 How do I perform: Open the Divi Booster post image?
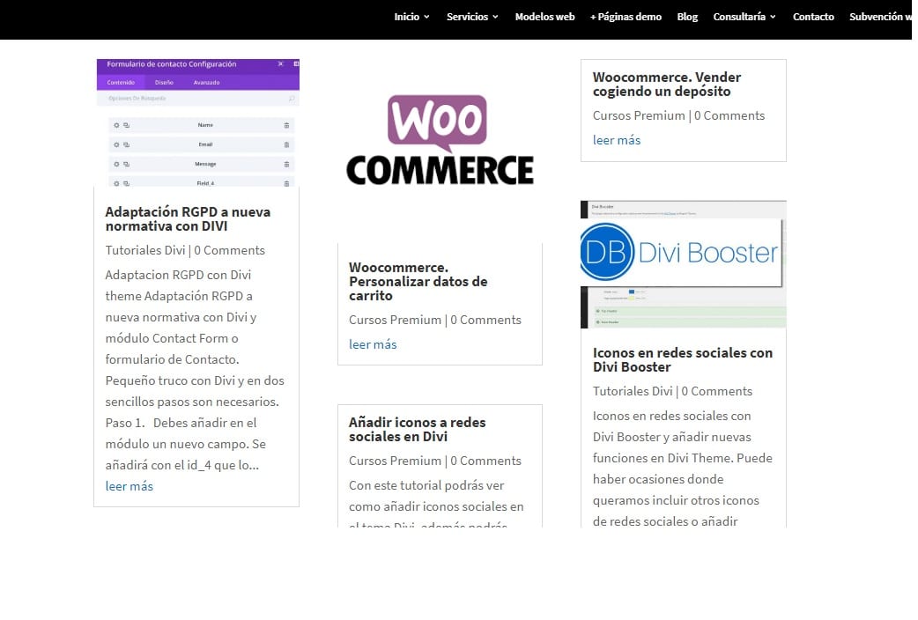tap(684, 264)
